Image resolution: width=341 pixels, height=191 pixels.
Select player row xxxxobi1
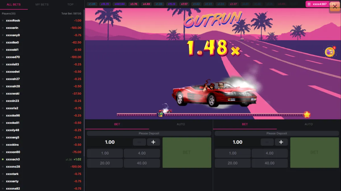pos(42,50)
